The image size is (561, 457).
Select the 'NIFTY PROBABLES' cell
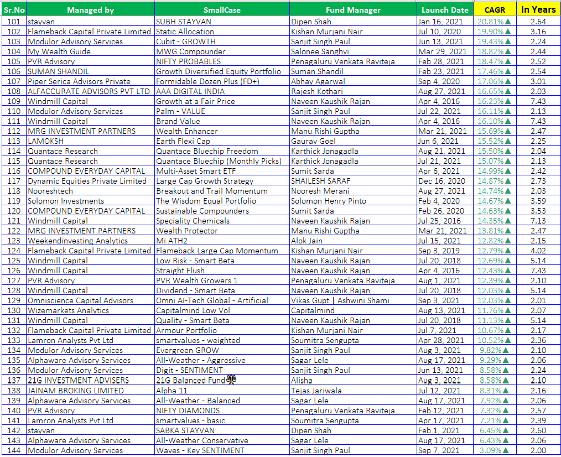point(222,61)
